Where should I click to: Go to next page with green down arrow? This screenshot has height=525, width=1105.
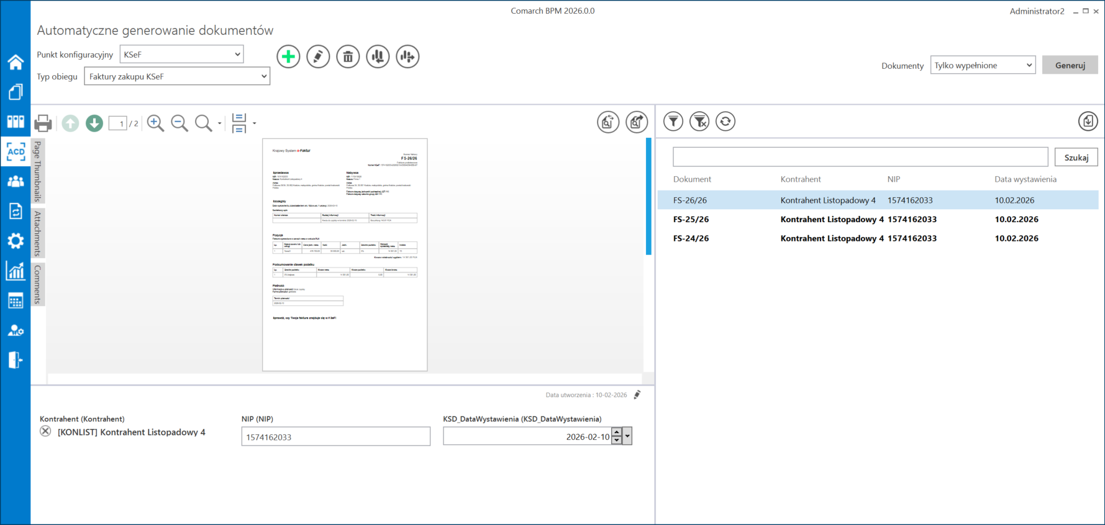point(94,123)
